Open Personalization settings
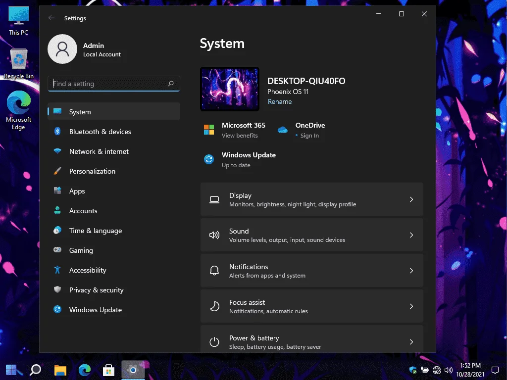 (113, 171)
